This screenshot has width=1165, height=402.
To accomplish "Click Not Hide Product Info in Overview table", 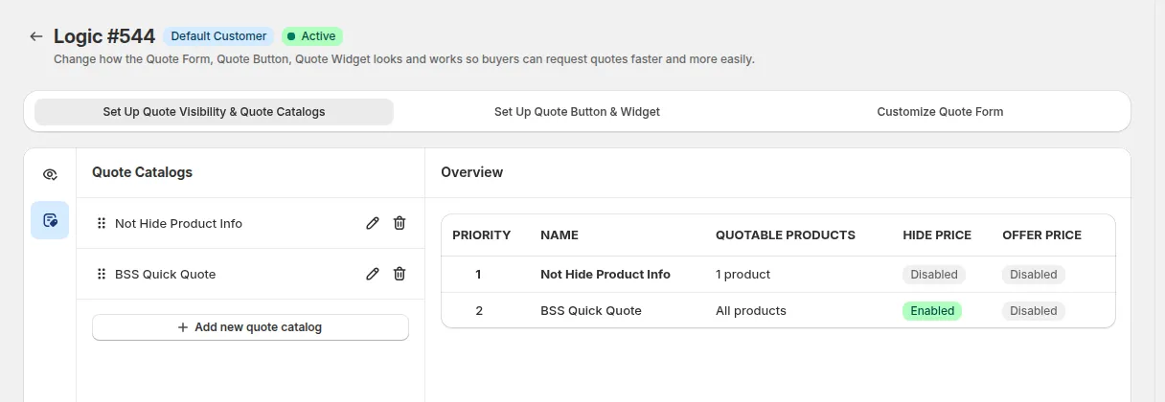I will coord(605,275).
